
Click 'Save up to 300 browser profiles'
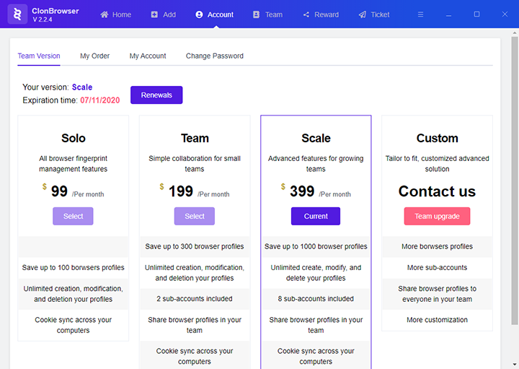point(195,246)
